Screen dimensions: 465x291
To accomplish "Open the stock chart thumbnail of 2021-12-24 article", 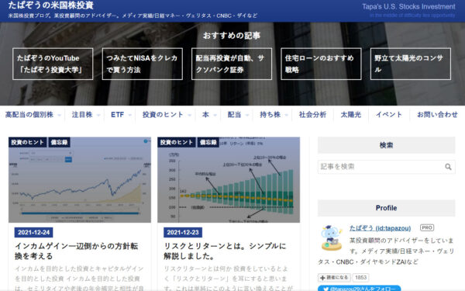I will pos(80,180).
